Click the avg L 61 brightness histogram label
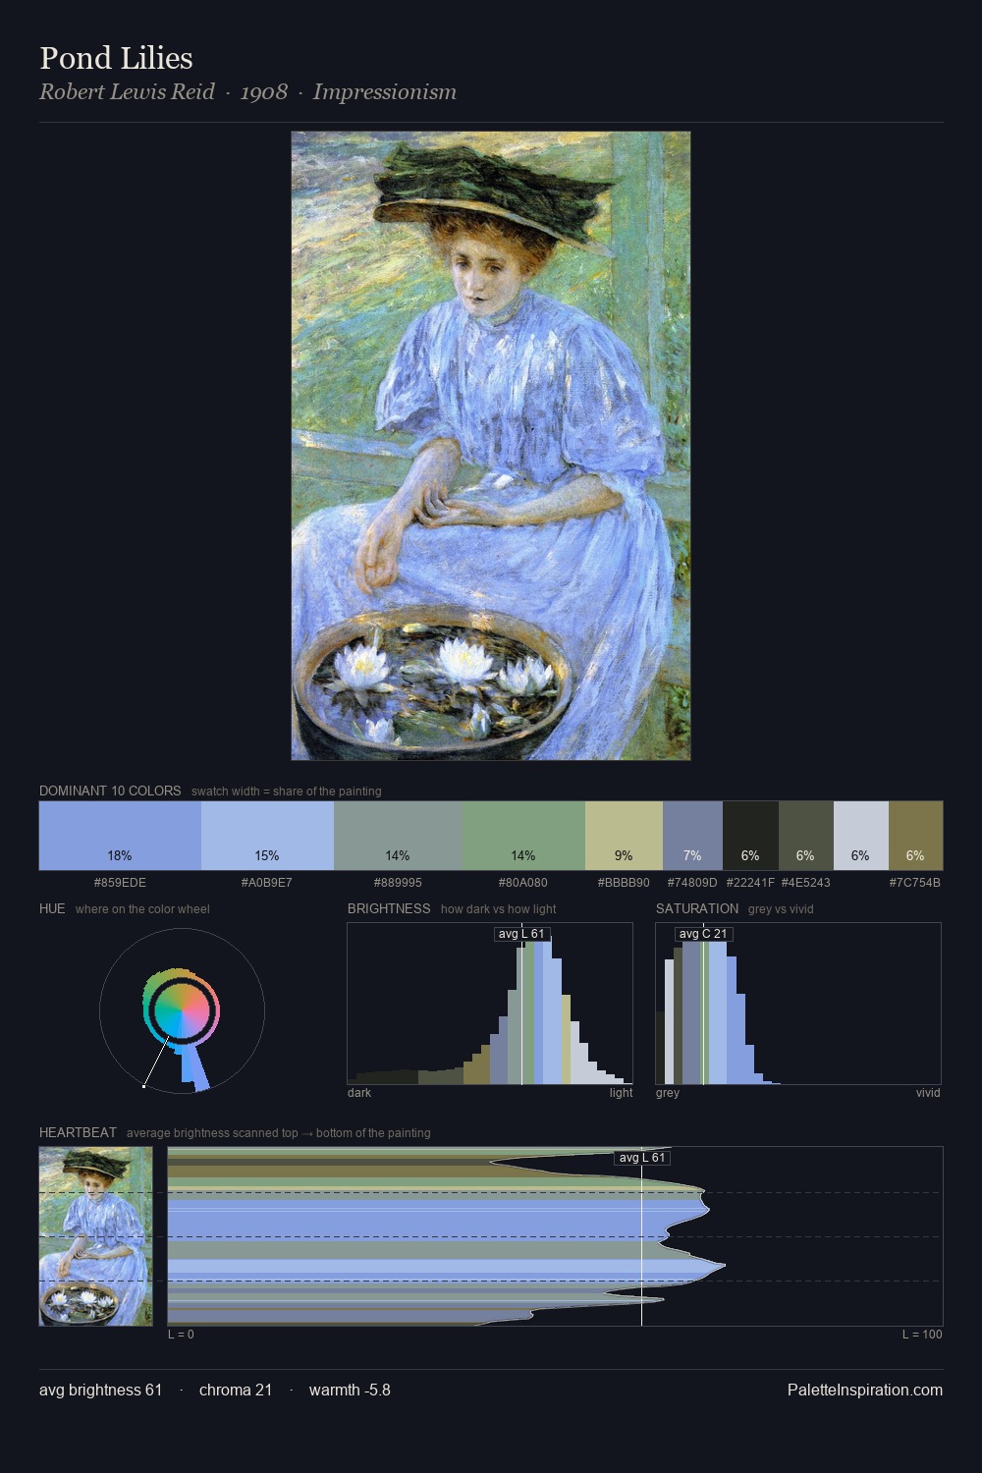 click(x=521, y=934)
